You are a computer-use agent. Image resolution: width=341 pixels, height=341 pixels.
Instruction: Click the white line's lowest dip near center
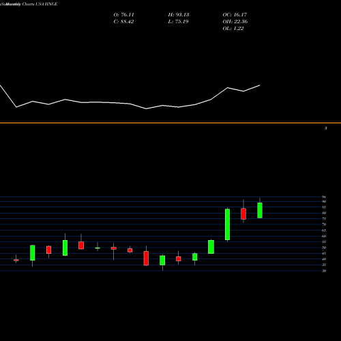tap(146, 108)
